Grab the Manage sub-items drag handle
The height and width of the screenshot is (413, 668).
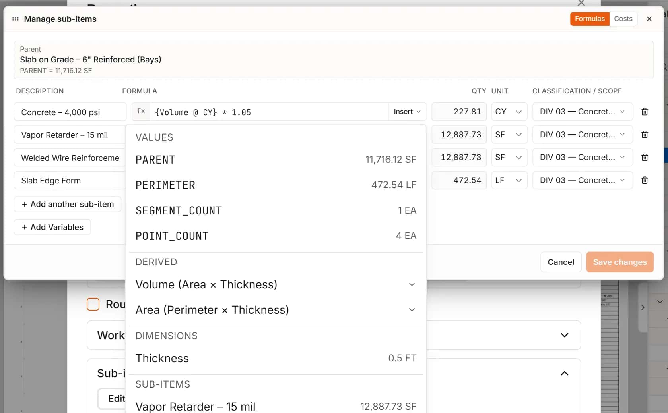tap(16, 19)
